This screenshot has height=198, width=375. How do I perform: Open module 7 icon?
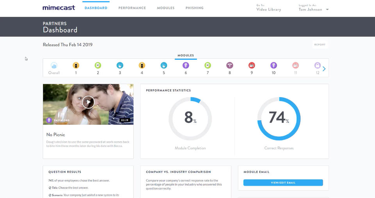[x=207, y=65]
